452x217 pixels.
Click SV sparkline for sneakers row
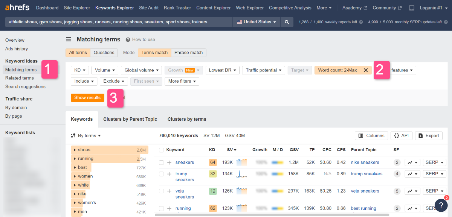(x=241, y=162)
